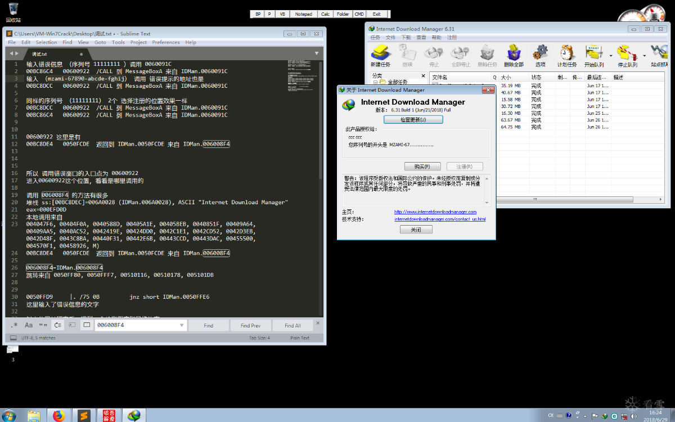Open find history dropdown in Sublime
Image resolution: width=675 pixels, height=422 pixels.
(181, 325)
